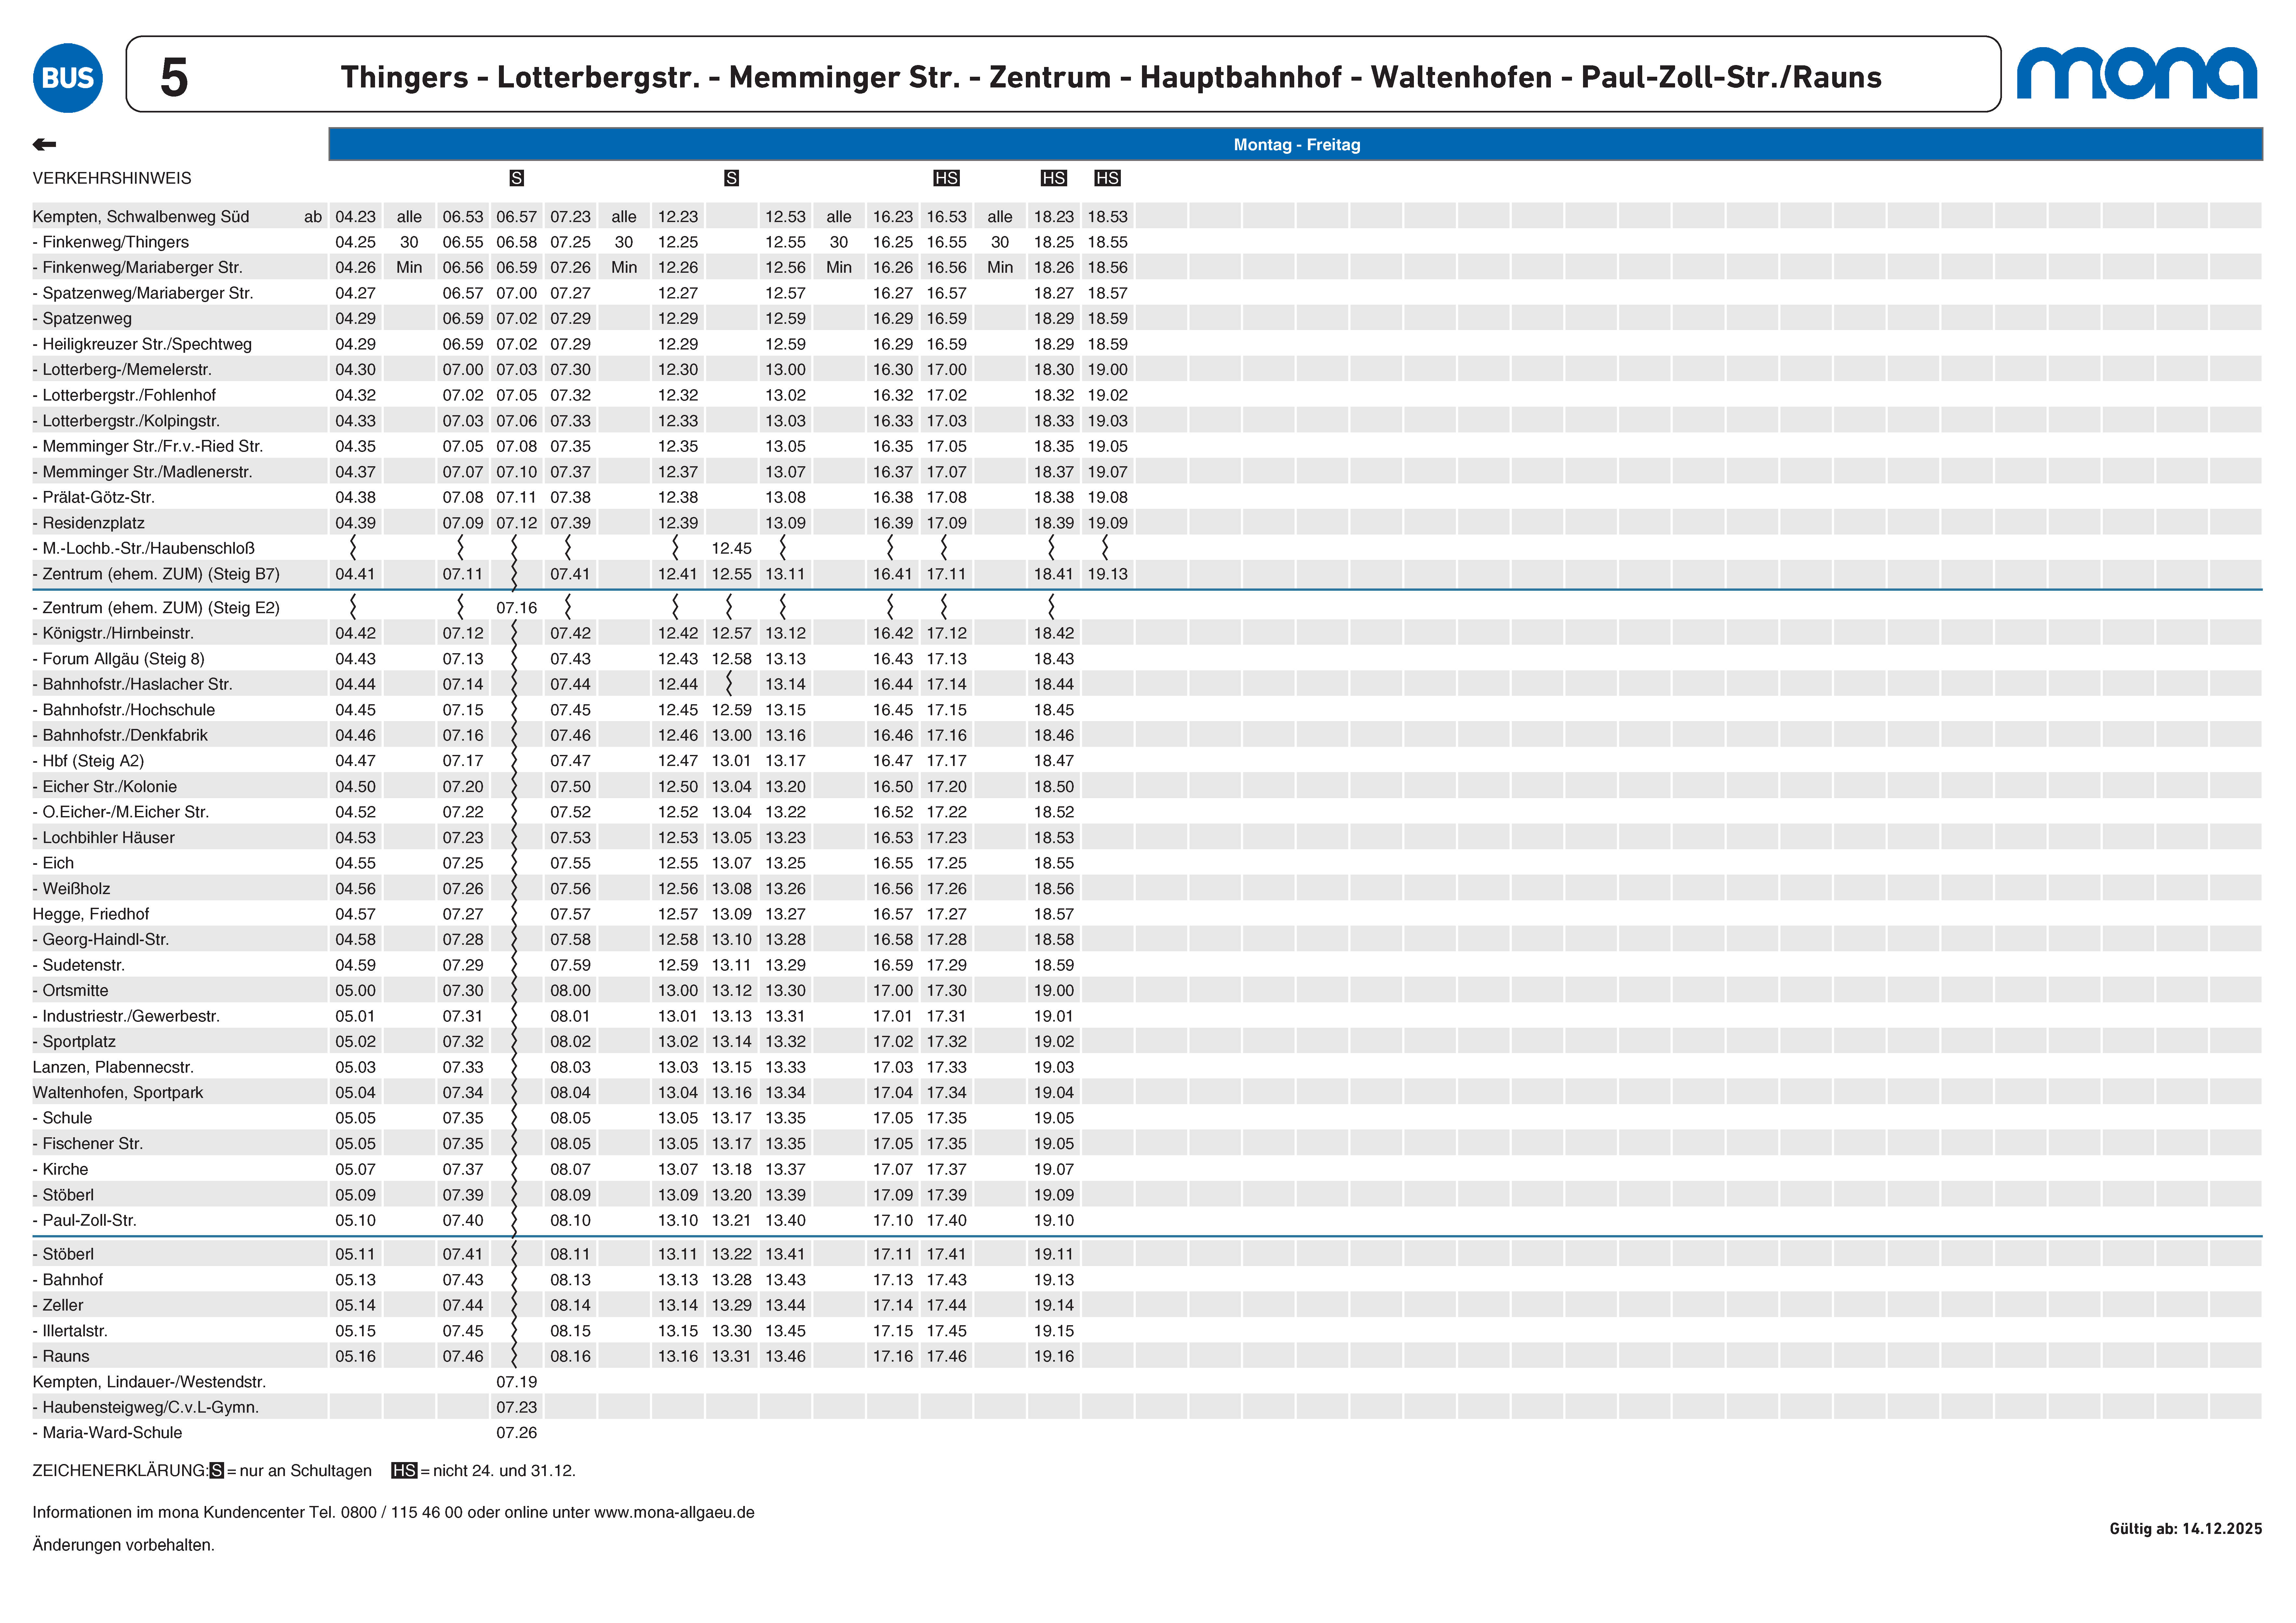Screen dimensions: 2296x1623
Task: Click the VERKEHRSHINWEIS label
Action: 112,178
